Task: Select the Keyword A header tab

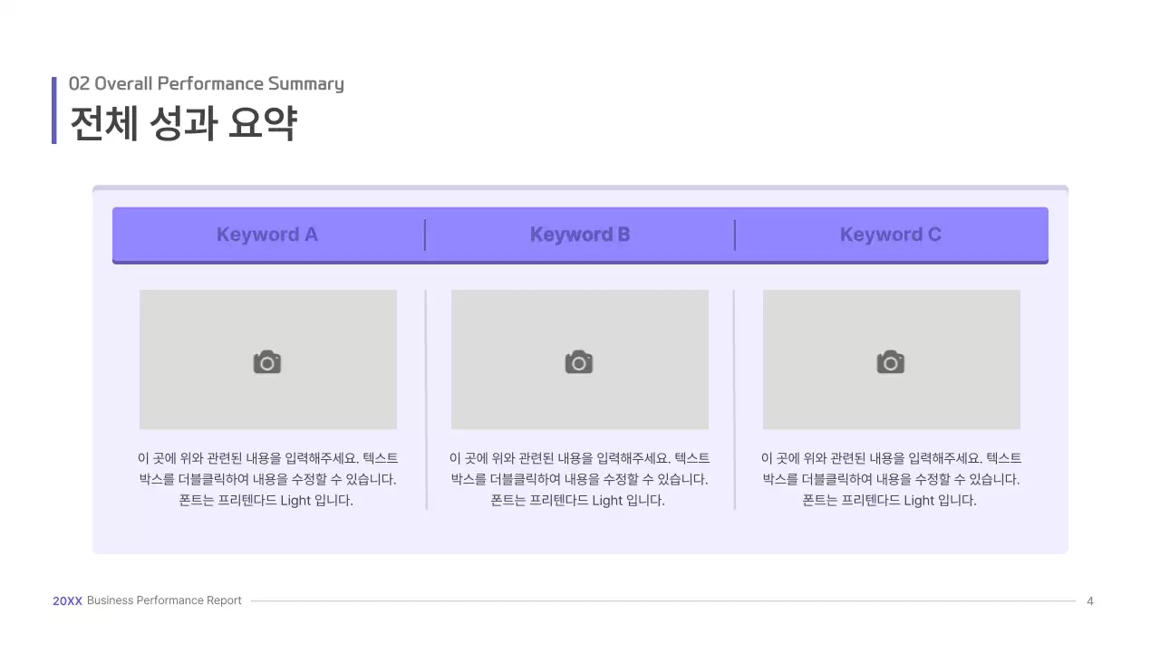Action: tap(266, 235)
